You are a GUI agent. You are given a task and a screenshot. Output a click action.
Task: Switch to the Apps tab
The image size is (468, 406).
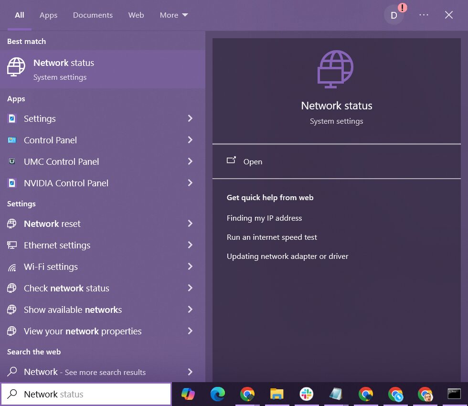(48, 15)
